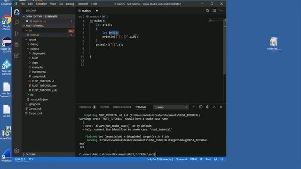Click the feedback smiley in status bar
The width and height of the screenshot is (301, 169).
point(215,159)
